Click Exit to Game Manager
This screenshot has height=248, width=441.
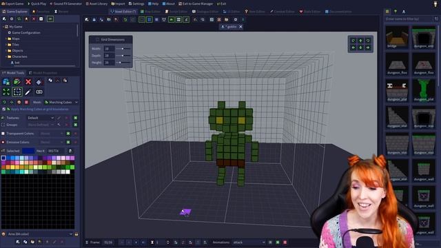pyautogui.click(x=196, y=3)
